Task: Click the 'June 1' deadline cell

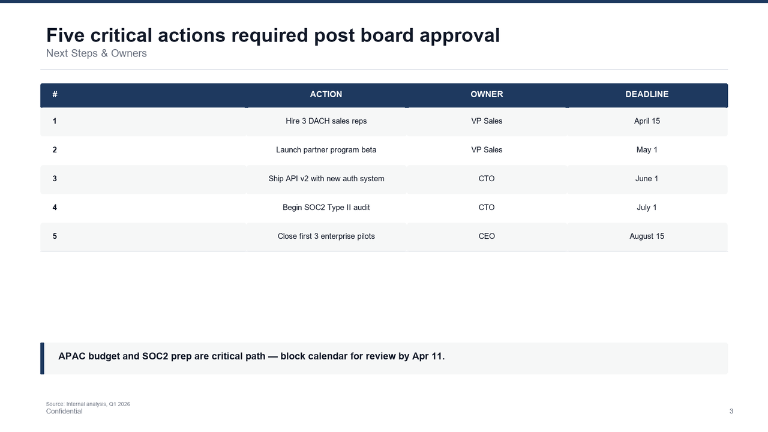Action: [647, 179]
